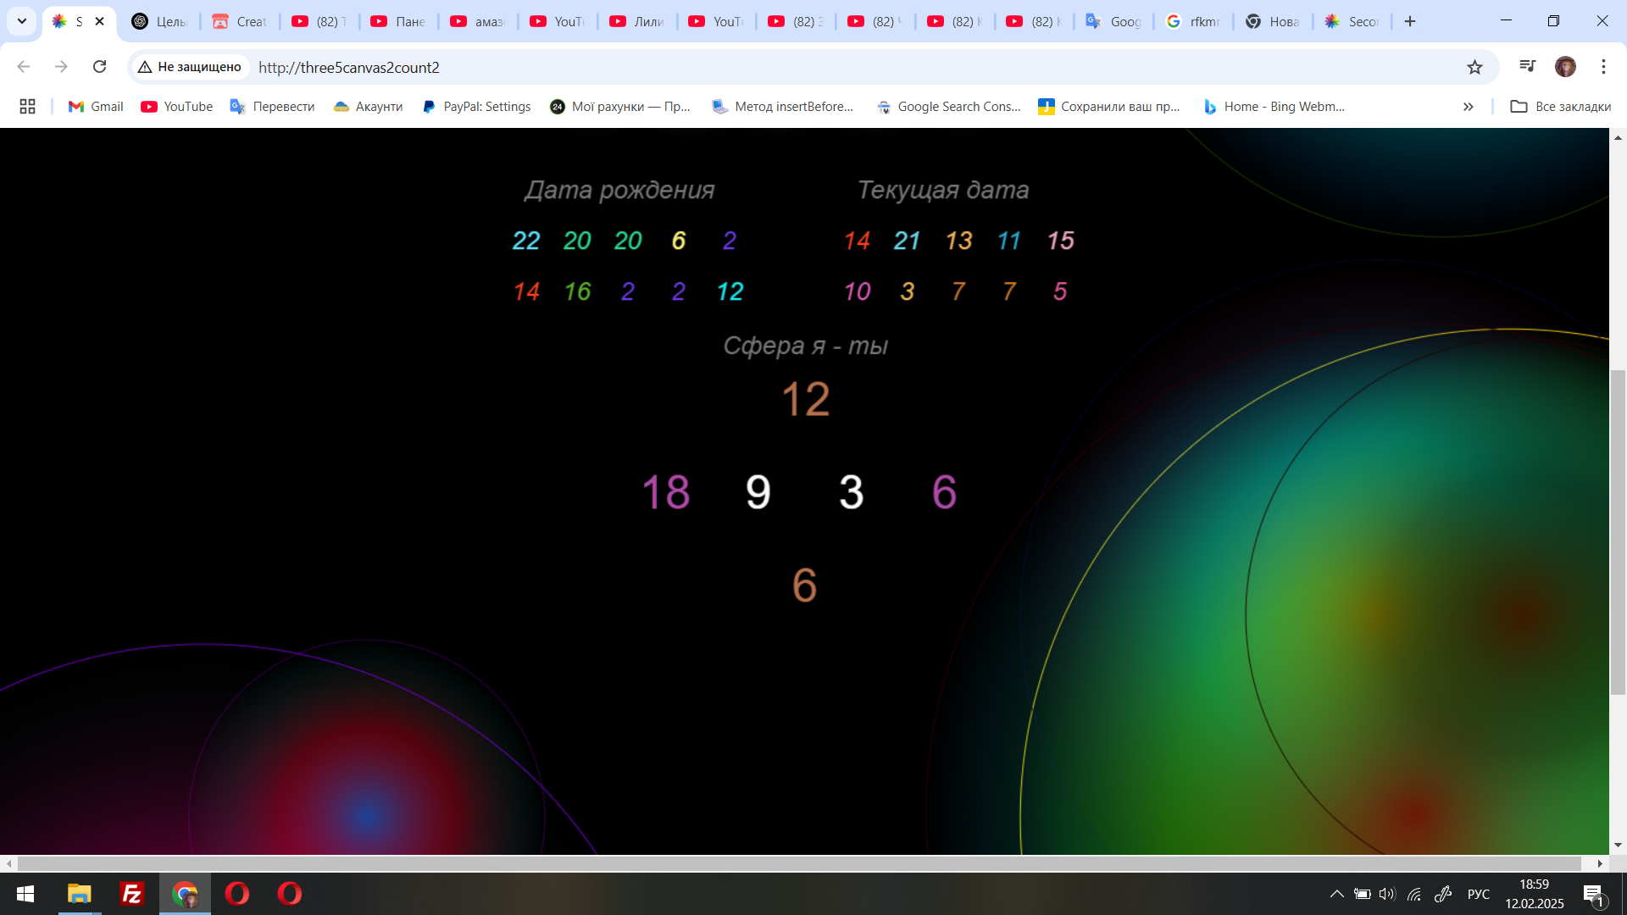The width and height of the screenshot is (1627, 915).
Task: Open the Chrome three-dot menu
Action: [1603, 67]
